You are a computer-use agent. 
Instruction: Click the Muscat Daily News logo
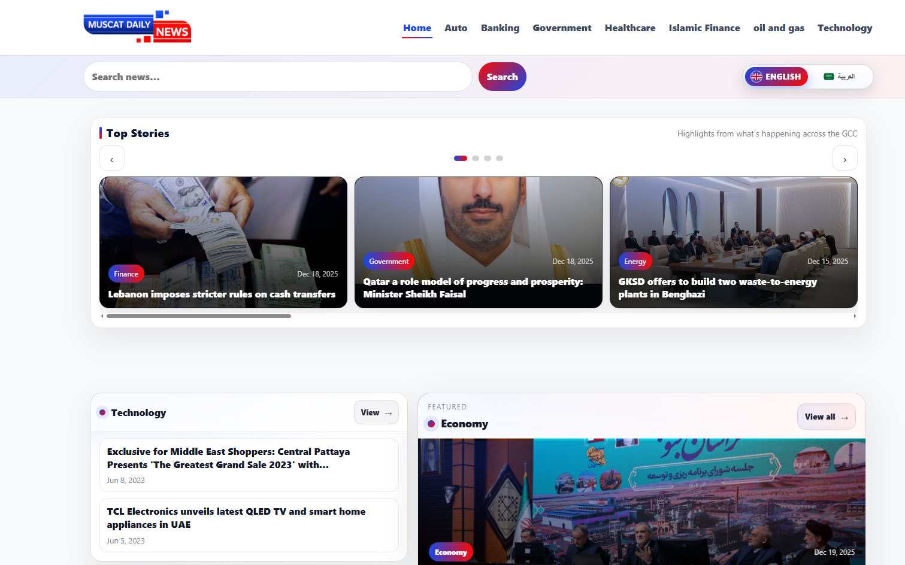[137, 27]
